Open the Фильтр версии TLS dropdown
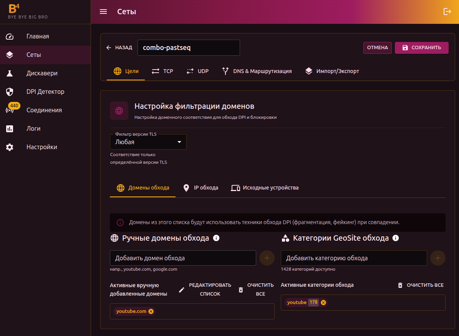This screenshot has width=459, height=336. [x=148, y=142]
